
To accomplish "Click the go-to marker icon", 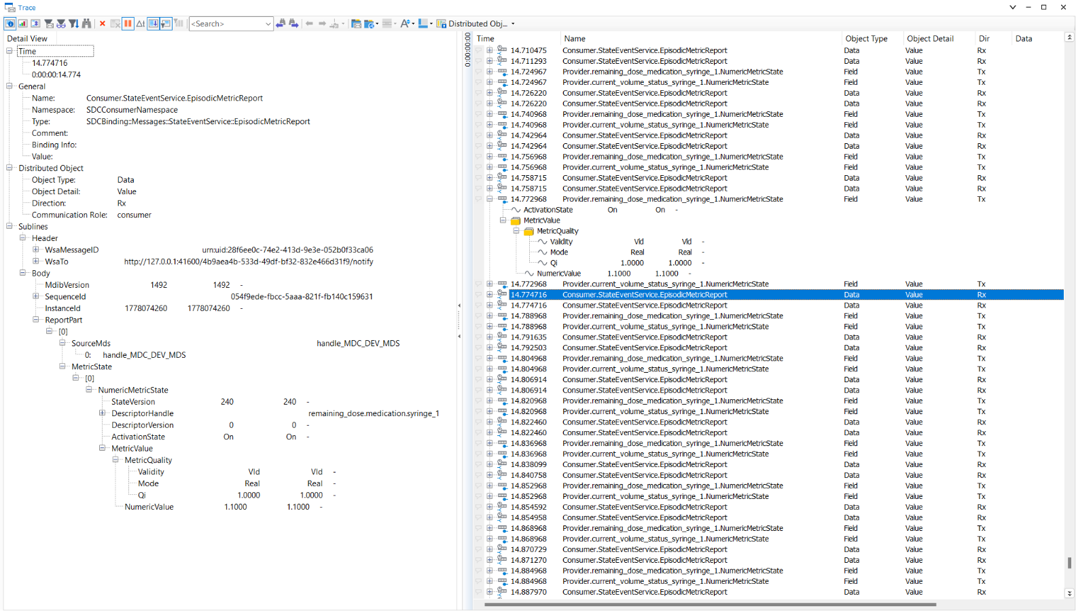I will [x=334, y=24].
